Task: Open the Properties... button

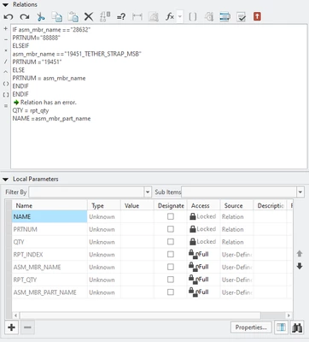Action: [251, 327]
